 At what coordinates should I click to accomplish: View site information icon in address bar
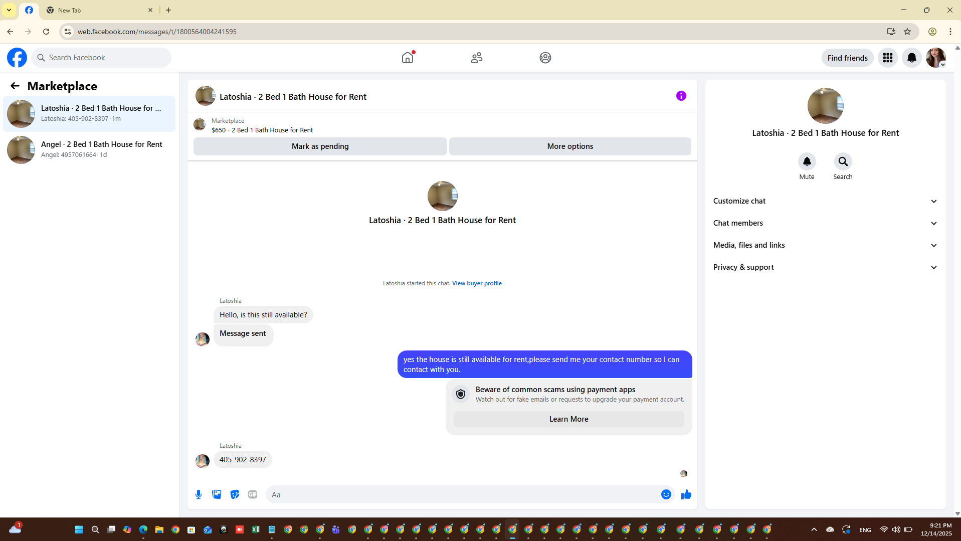(x=68, y=32)
